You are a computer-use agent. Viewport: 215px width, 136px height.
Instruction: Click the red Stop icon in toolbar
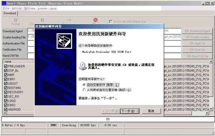coord(95,20)
